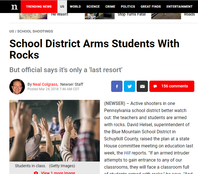Viewport: 198px width, 174px height.
Task: Click the School Shootings breadcrumb
Action: tap(35, 31)
